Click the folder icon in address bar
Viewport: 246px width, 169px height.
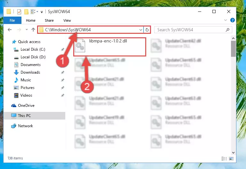[x=41, y=30]
